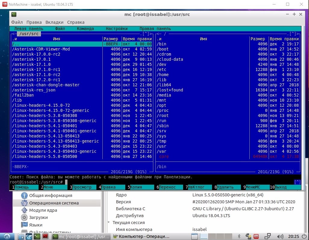
Task: Select the first workspace in the pager
Action: tap(204, 236)
